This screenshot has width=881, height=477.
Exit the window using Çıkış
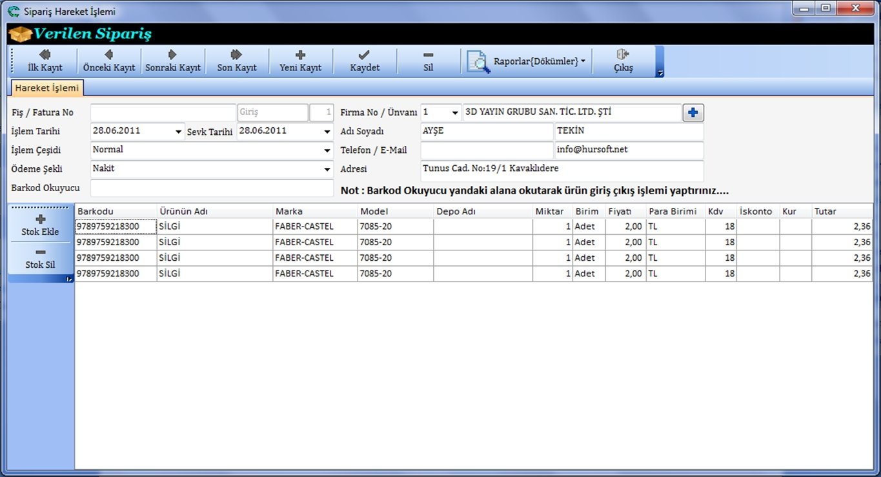pos(623,61)
